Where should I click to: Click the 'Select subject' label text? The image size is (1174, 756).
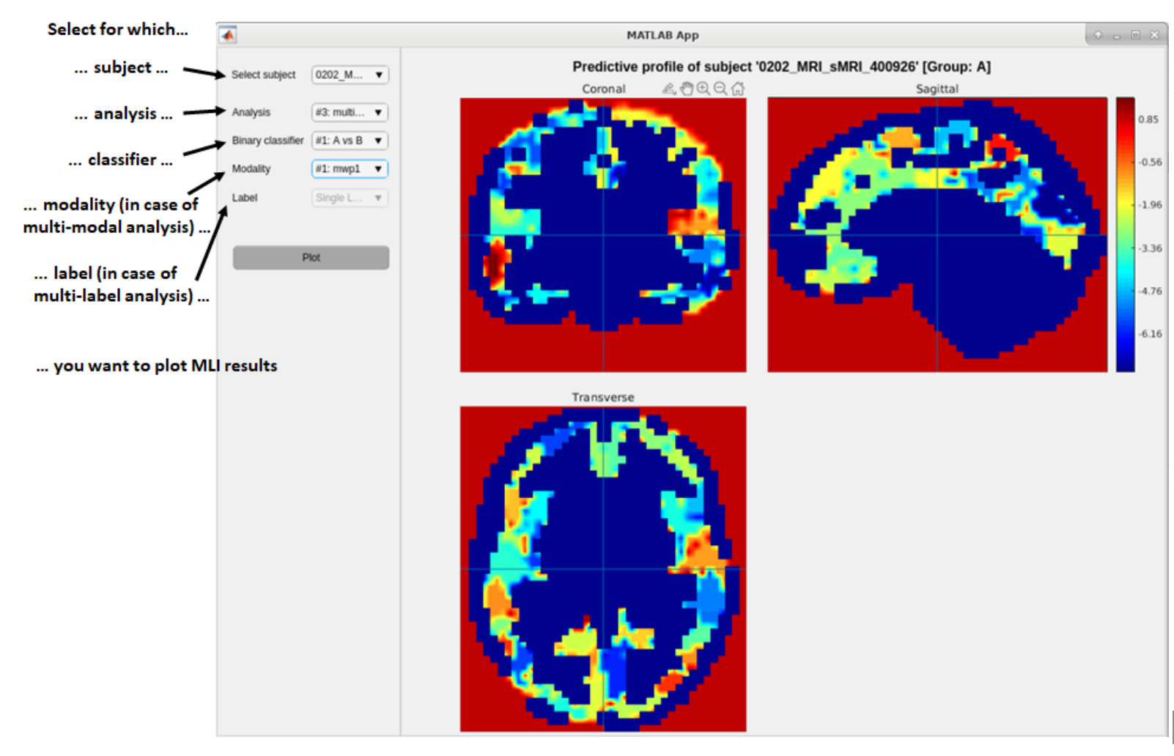[262, 75]
